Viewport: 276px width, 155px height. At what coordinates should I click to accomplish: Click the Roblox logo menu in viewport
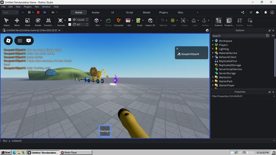pos(8,41)
